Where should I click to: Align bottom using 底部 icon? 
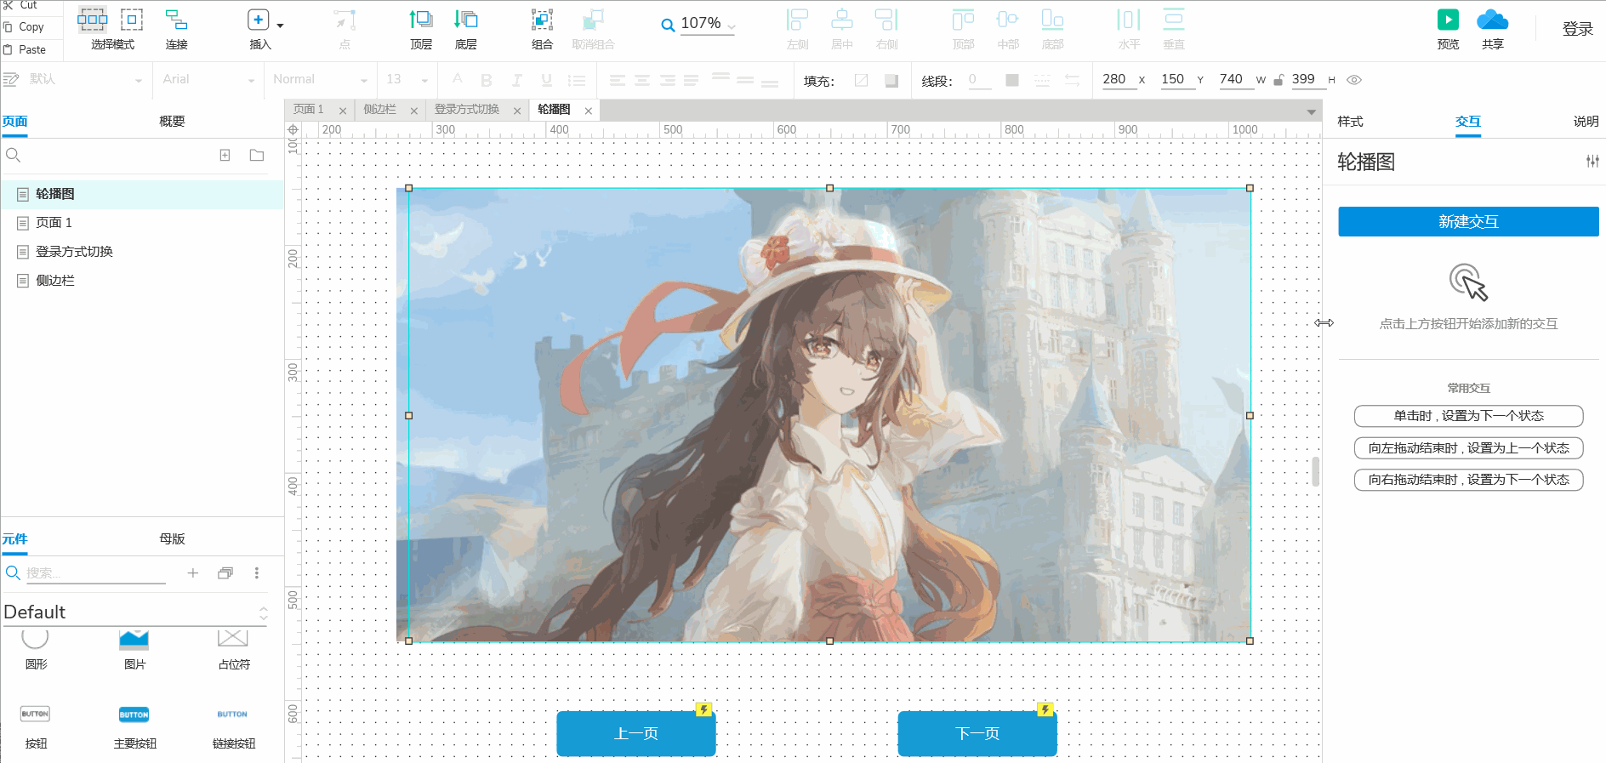coord(1052,20)
